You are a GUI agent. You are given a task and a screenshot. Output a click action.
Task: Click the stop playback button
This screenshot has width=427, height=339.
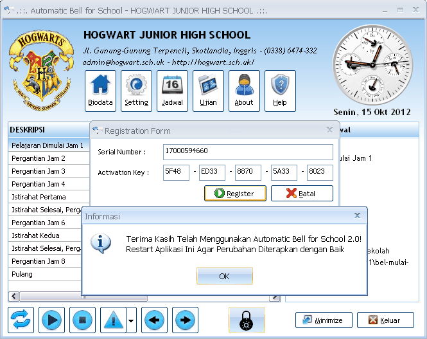pos(83,320)
